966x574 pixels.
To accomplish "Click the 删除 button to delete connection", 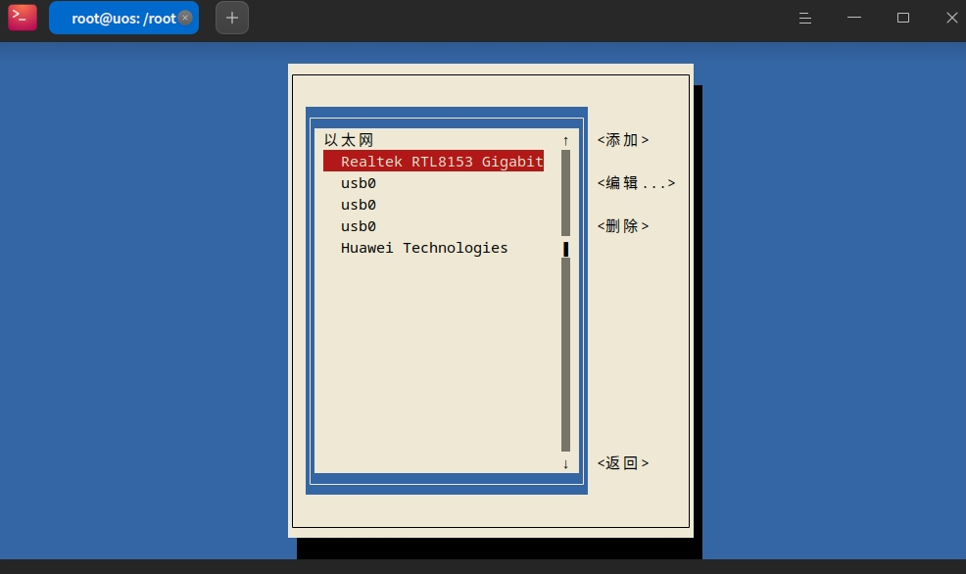I will point(623,225).
